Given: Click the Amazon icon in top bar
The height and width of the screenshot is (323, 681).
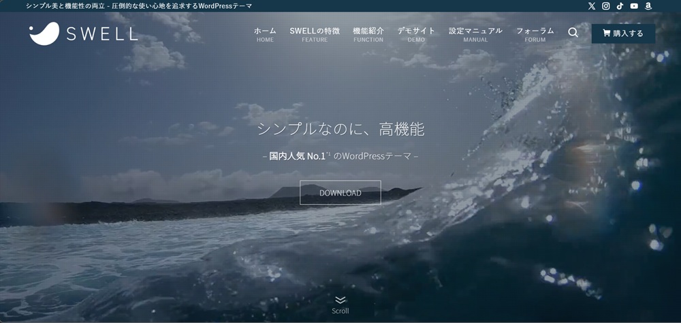Looking at the screenshot, I should [648, 6].
